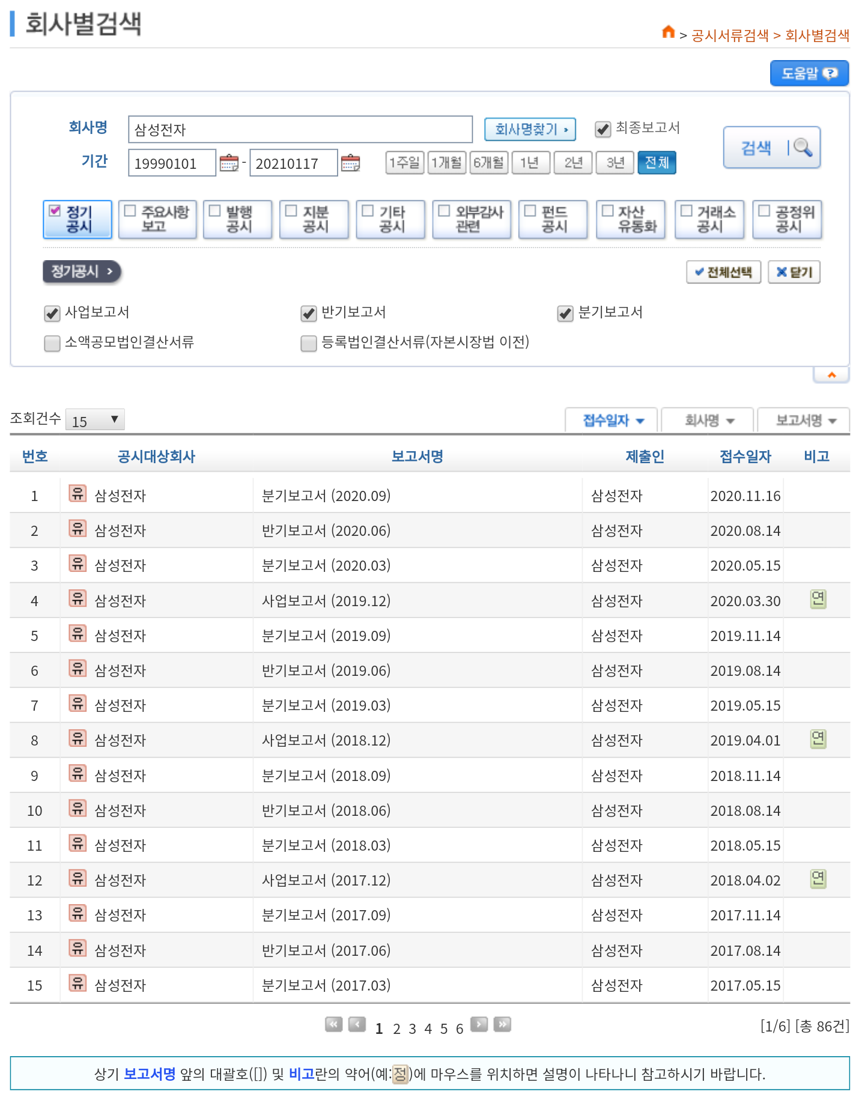
Task: Check the 주요사항보고 category checkbox
Action: pos(130,211)
